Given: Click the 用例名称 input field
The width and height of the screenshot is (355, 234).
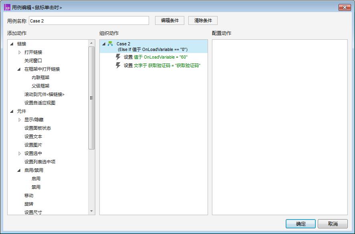Looking at the screenshot, I should pos(89,20).
